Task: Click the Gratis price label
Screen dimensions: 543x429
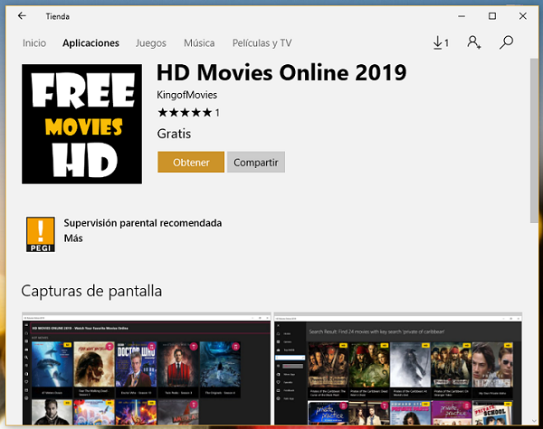Action: [174, 134]
